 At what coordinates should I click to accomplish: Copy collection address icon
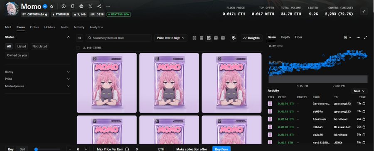pyautogui.click(x=72, y=7)
